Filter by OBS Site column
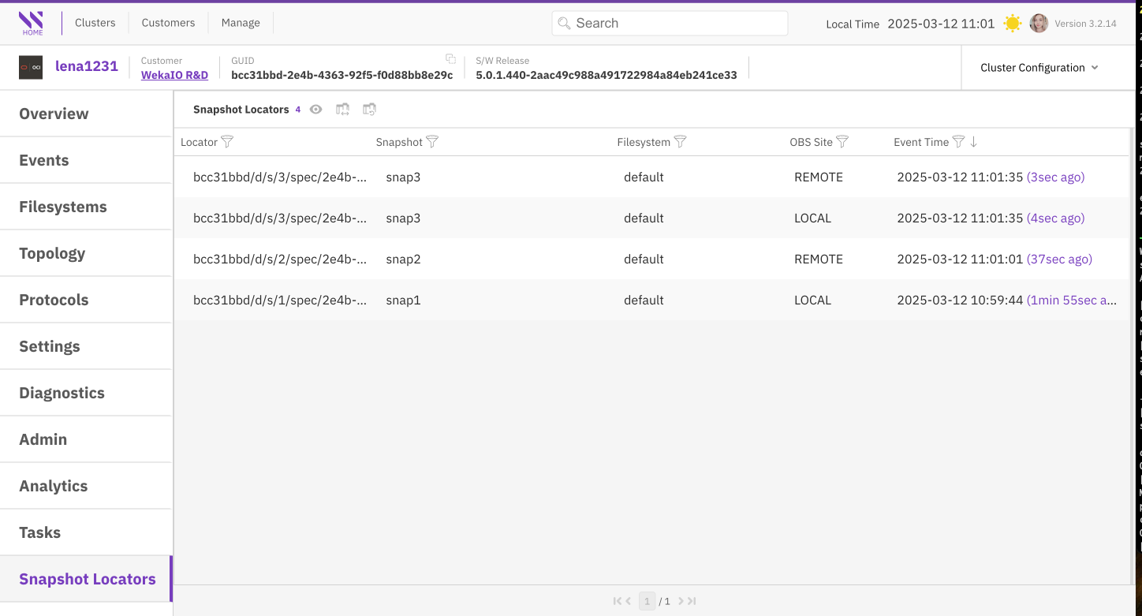The width and height of the screenshot is (1142, 616). tap(842, 142)
